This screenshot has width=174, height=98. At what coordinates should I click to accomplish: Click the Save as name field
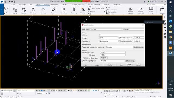pos(136,30)
